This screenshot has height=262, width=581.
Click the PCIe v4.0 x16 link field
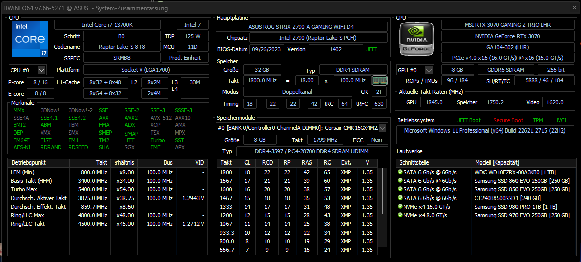point(507,58)
